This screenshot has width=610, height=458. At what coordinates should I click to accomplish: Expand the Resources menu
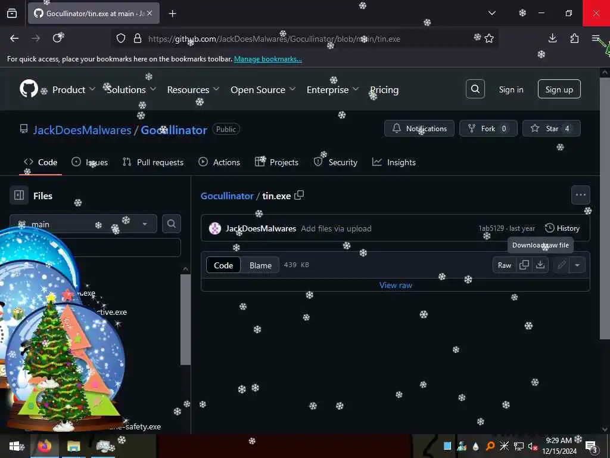tap(193, 89)
